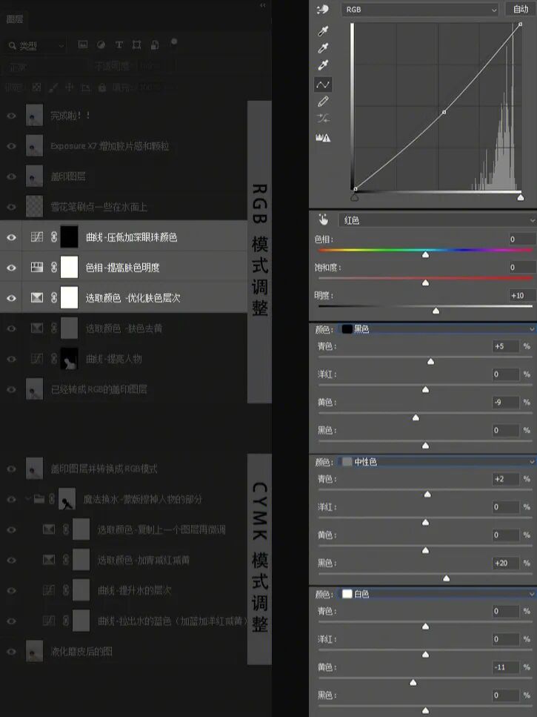Viewport: 537px width, 717px height.
Task: Hide the 选取颜色-肤色去黄 layer
Action: pos(11,328)
